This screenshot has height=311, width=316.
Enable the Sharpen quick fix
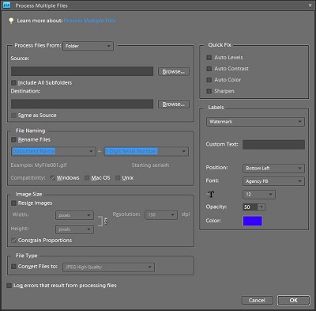point(209,91)
